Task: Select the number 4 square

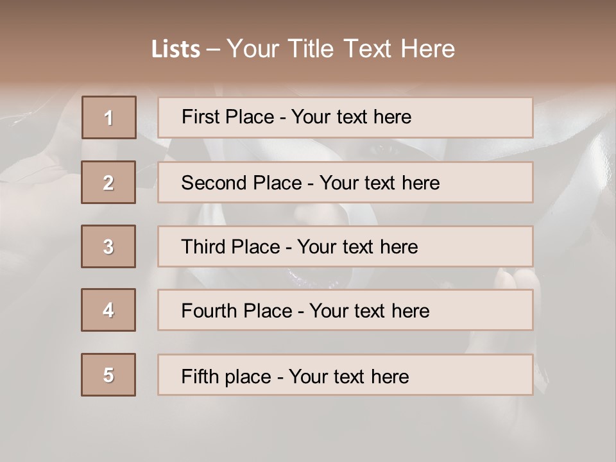Action: click(x=108, y=310)
